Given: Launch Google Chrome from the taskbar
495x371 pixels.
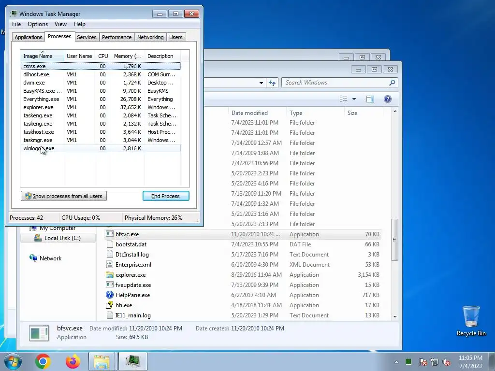Looking at the screenshot, I should tap(43, 361).
